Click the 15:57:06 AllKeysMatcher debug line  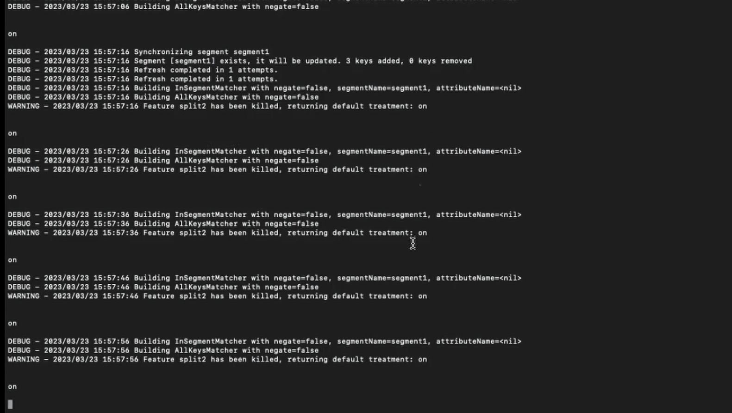click(163, 7)
